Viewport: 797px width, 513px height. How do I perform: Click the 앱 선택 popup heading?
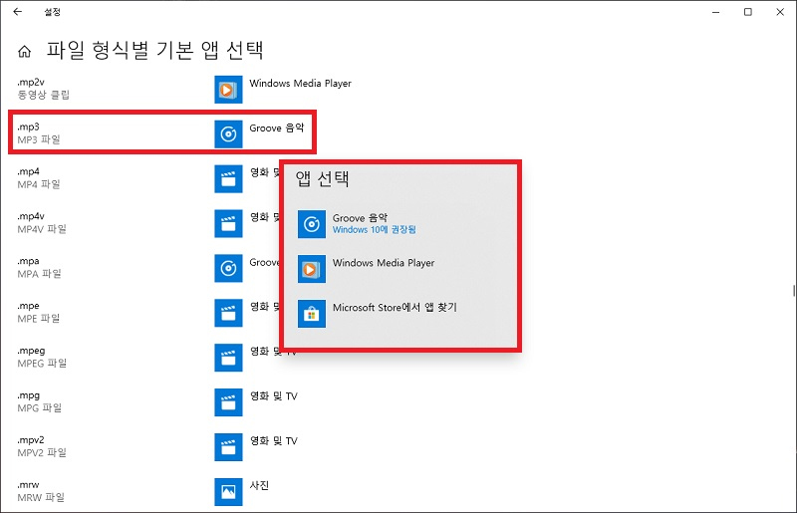(322, 178)
